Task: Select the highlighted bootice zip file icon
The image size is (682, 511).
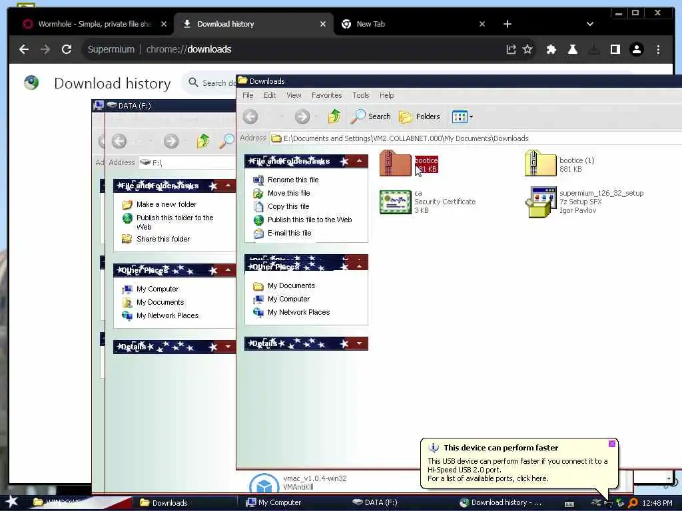Action: [395, 164]
